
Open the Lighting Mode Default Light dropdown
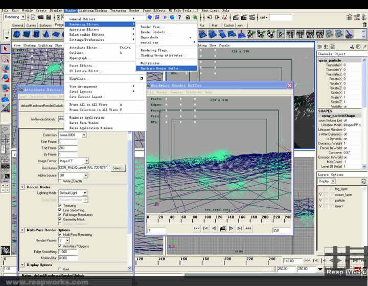click(x=73, y=193)
